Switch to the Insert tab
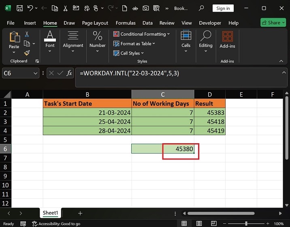Image resolution: width=290 pixels, height=227 pixels. click(x=30, y=23)
